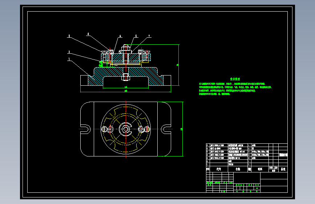
Task: Select balloon callout number 4
Action: (x=88, y=34)
